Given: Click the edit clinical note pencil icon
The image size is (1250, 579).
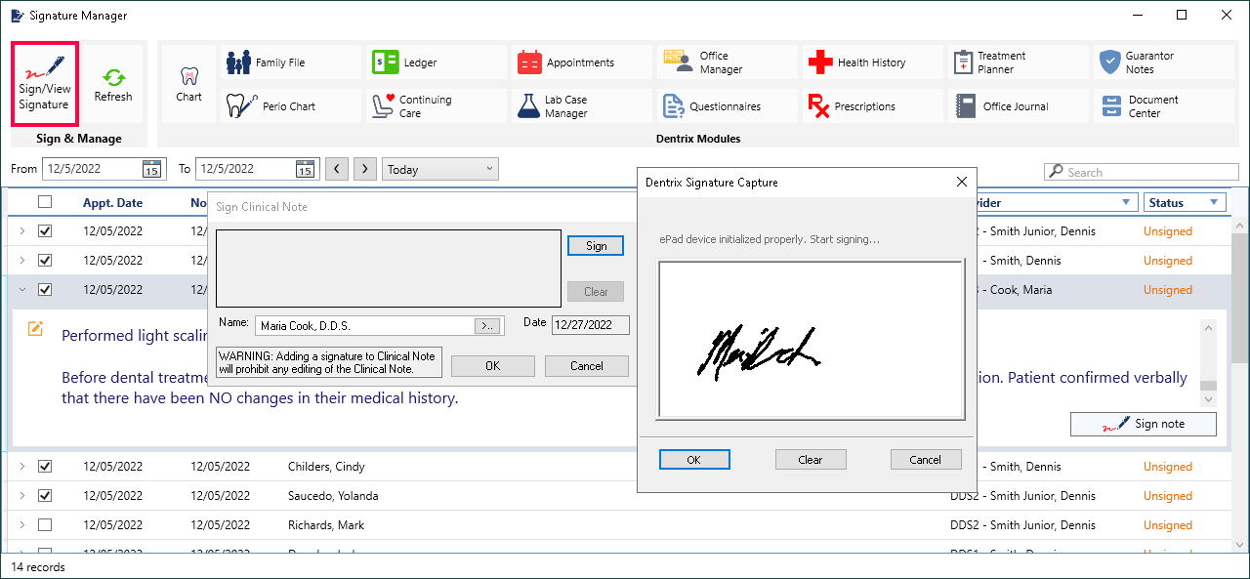Looking at the screenshot, I should click(x=36, y=328).
